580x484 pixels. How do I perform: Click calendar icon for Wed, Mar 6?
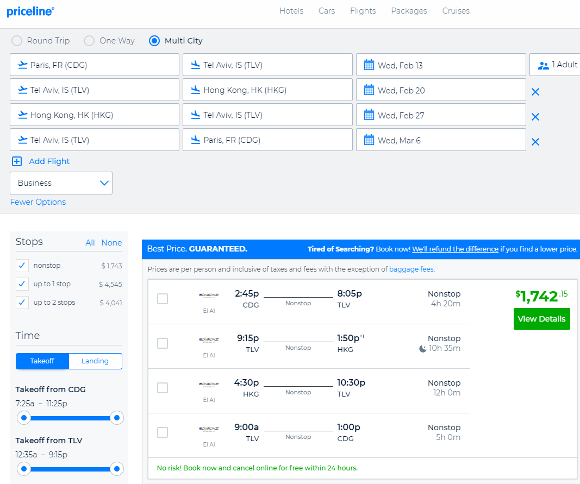pyautogui.click(x=369, y=140)
